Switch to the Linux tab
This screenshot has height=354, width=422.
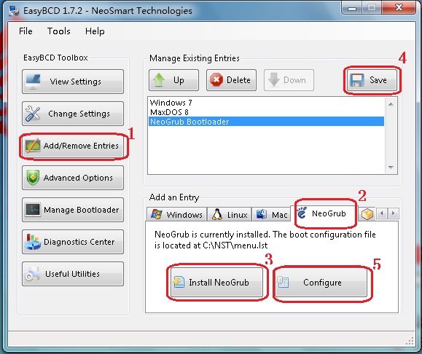click(x=229, y=214)
